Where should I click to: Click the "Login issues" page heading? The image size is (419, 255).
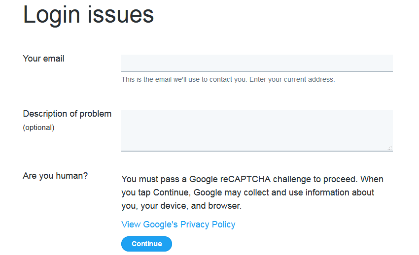pyautogui.click(x=88, y=15)
